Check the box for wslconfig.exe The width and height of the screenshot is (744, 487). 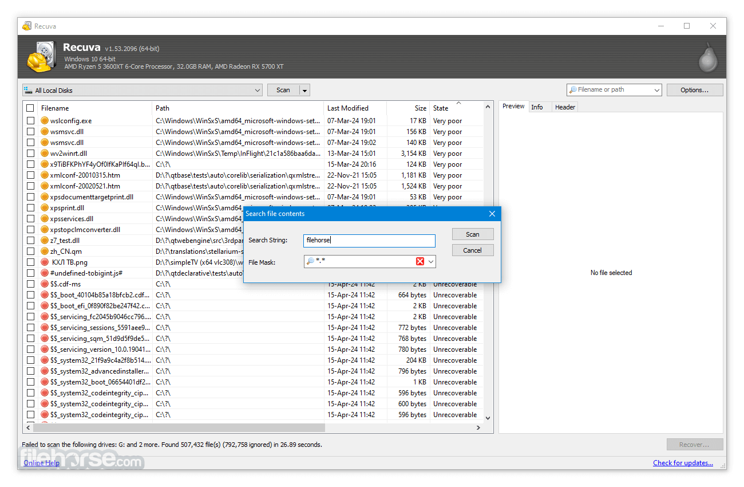[x=30, y=121]
